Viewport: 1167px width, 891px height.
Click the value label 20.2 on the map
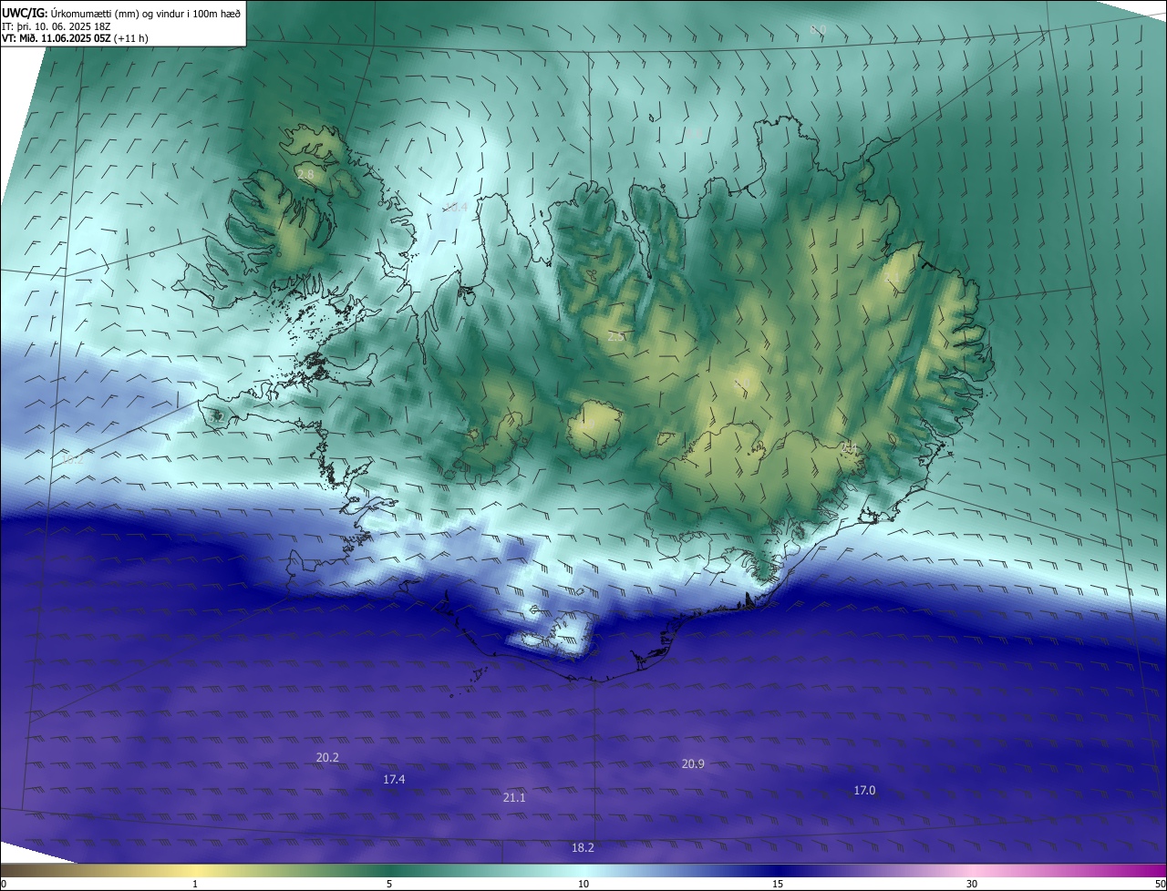point(327,758)
